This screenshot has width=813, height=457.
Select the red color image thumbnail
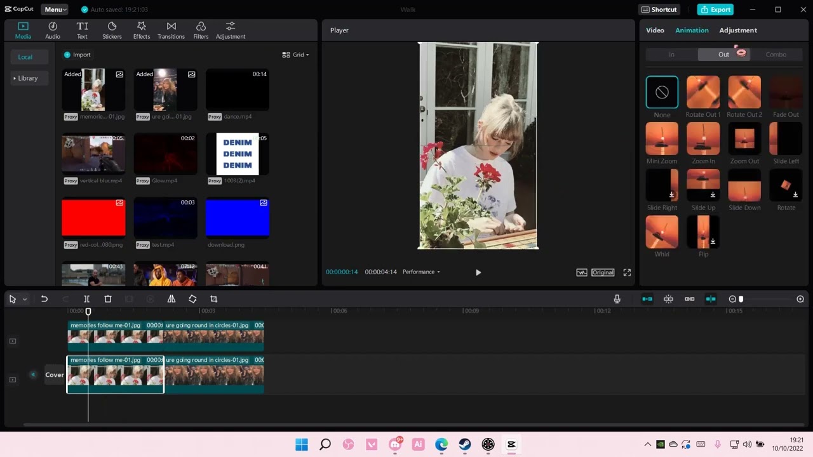tap(93, 218)
